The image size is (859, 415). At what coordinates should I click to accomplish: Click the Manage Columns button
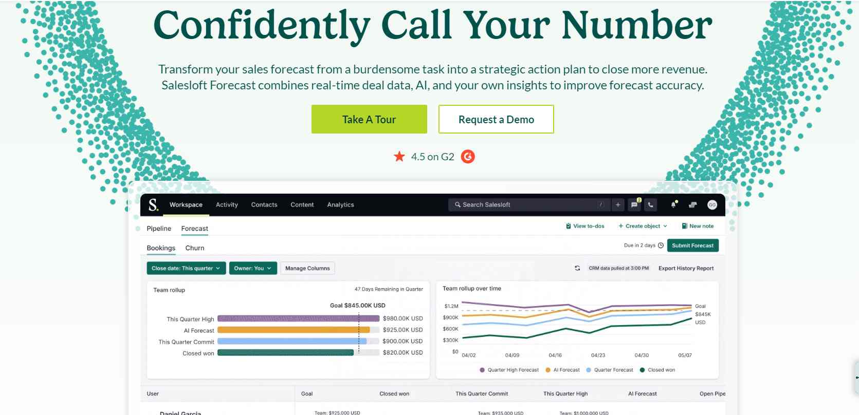click(x=307, y=268)
